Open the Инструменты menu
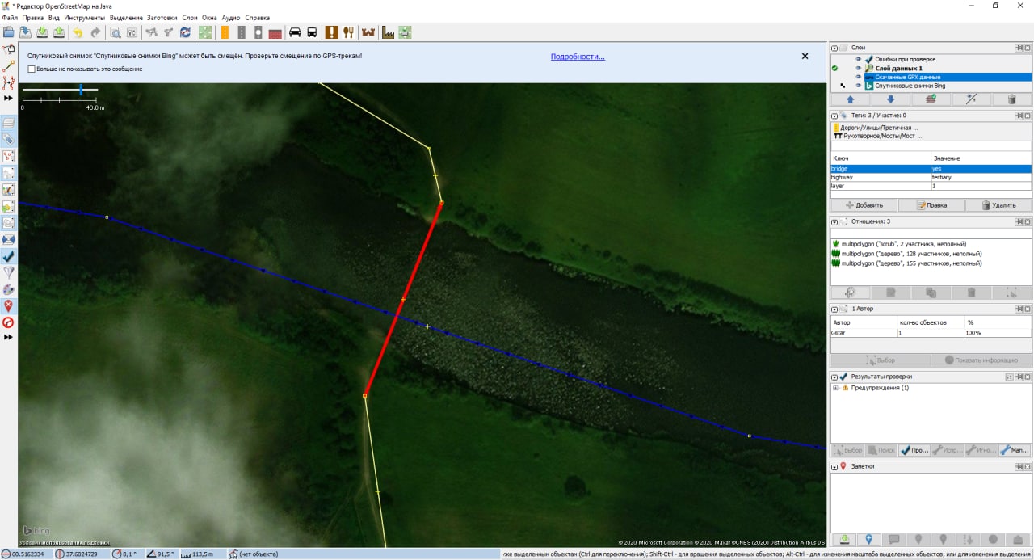Screen dimensions: 1034x560 [83, 17]
